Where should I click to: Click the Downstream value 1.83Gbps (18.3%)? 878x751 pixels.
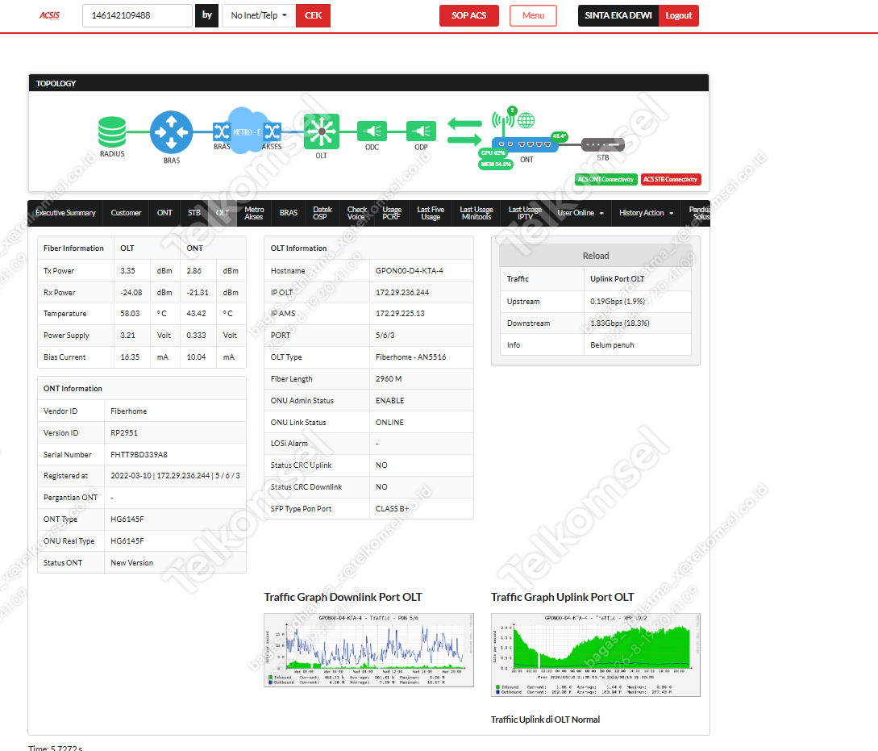point(619,323)
